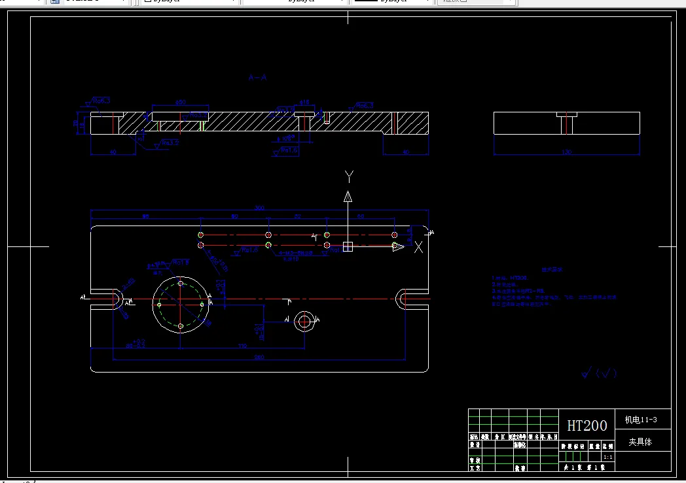Select the general surface roughness symbol with parentheses
686x483 pixels.
click(x=600, y=373)
